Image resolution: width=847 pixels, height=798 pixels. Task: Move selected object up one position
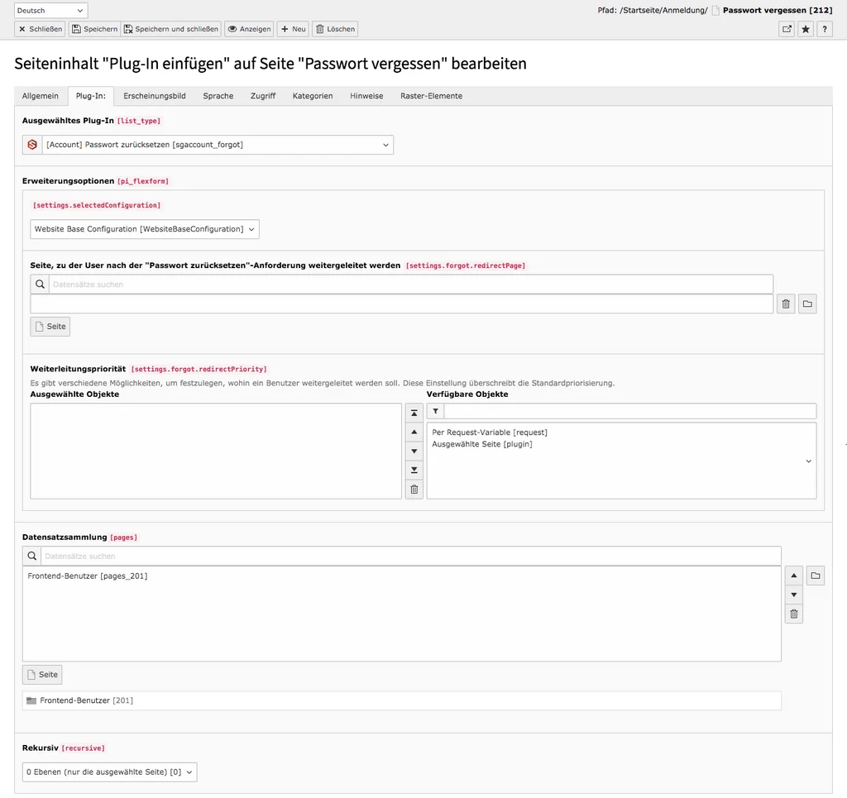point(414,431)
